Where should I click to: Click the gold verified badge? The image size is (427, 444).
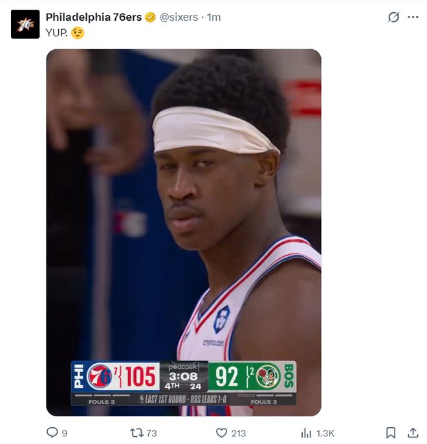coord(150,17)
